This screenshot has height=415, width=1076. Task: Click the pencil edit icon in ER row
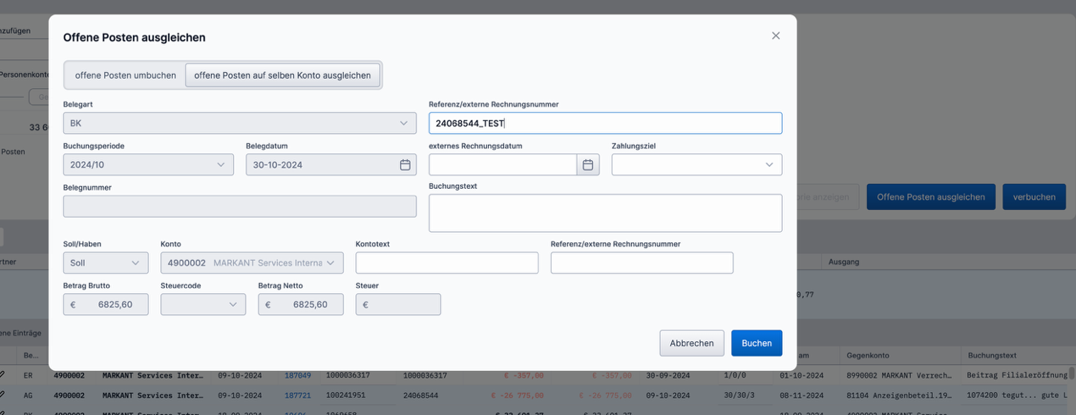[3, 374]
